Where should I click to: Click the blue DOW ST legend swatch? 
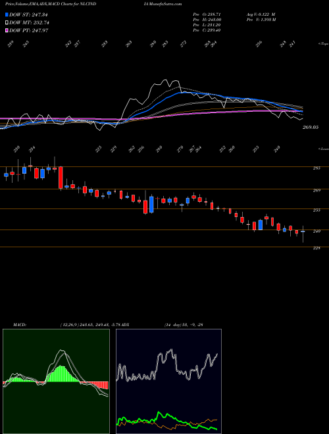pyautogui.click(x=7, y=14)
